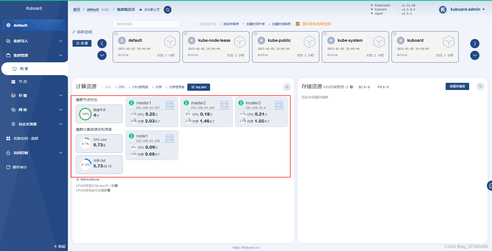Click the help icon next to K8s存储管理
492x251 pixels.
pos(351,87)
